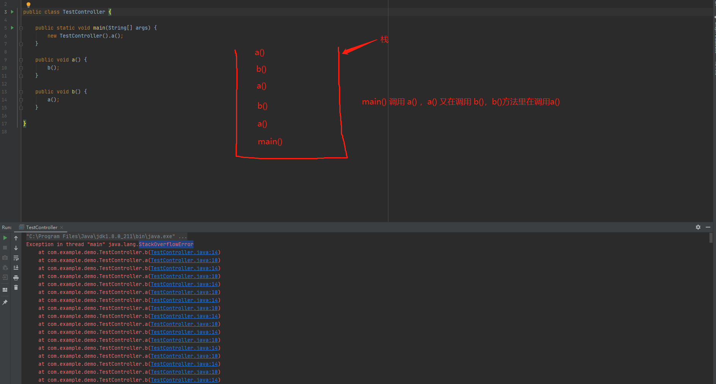Pin the Run tab with pin icon

point(5,302)
